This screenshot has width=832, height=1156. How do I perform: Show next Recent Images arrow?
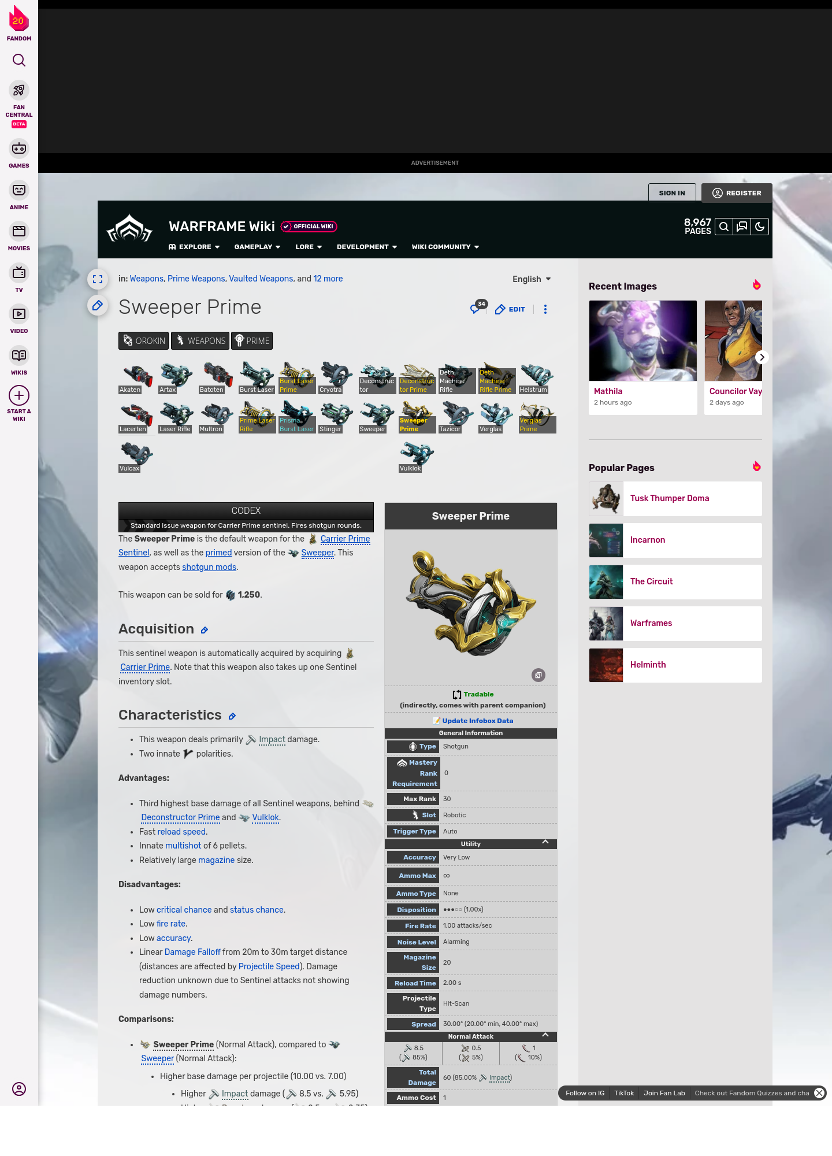[x=762, y=357]
